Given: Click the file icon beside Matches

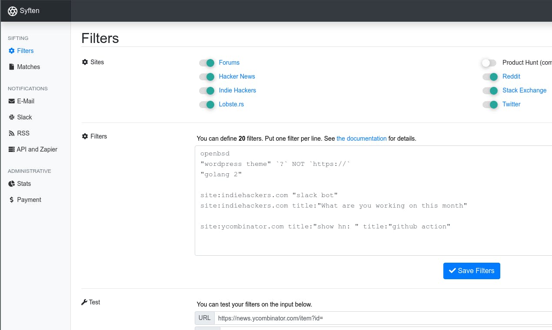Looking at the screenshot, I should click(x=12, y=67).
